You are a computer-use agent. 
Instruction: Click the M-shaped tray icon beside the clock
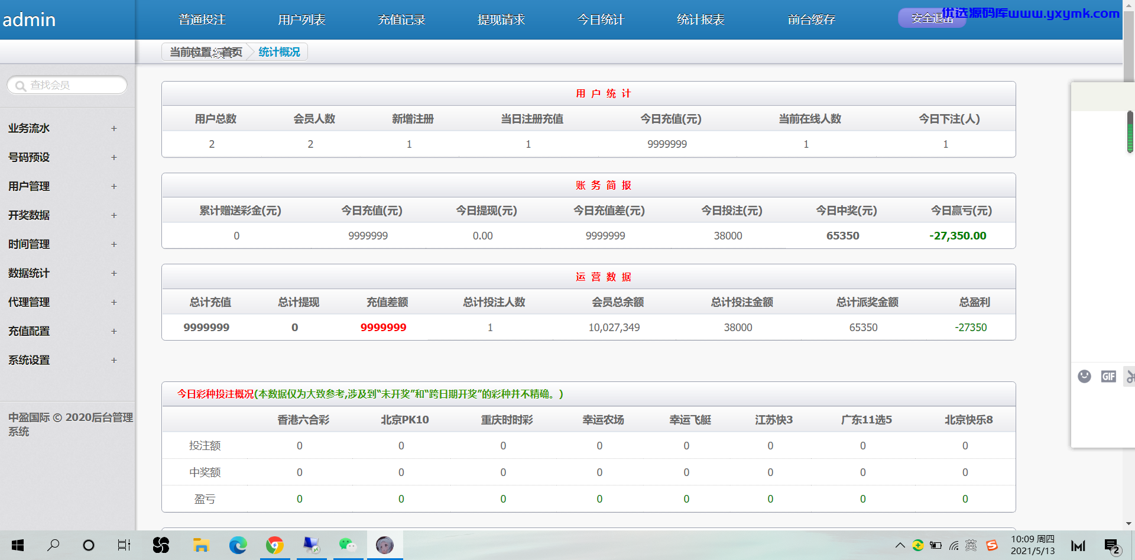click(x=1078, y=546)
